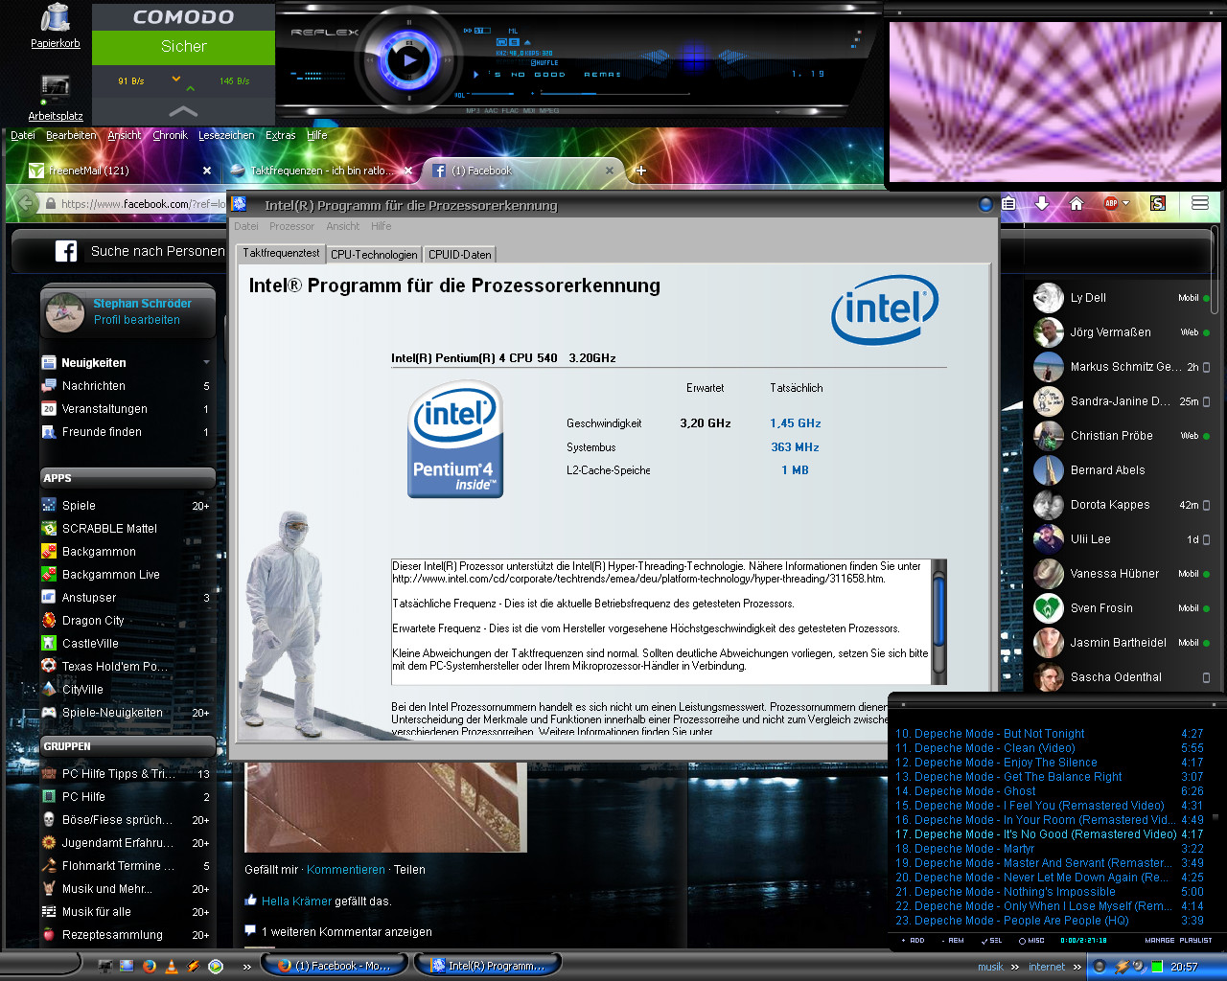This screenshot has height=981, width=1227.
Task: Open the Papierkorb desktop icon
Action: (x=56, y=25)
